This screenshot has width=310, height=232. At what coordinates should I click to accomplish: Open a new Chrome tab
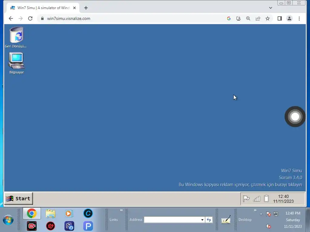[x=86, y=8]
